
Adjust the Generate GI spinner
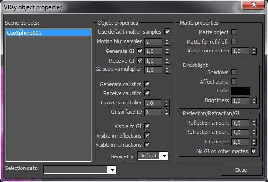coord(167,51)
